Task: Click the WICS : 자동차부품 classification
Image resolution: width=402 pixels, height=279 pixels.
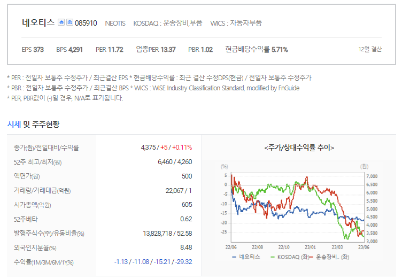Action: (236, 23)
